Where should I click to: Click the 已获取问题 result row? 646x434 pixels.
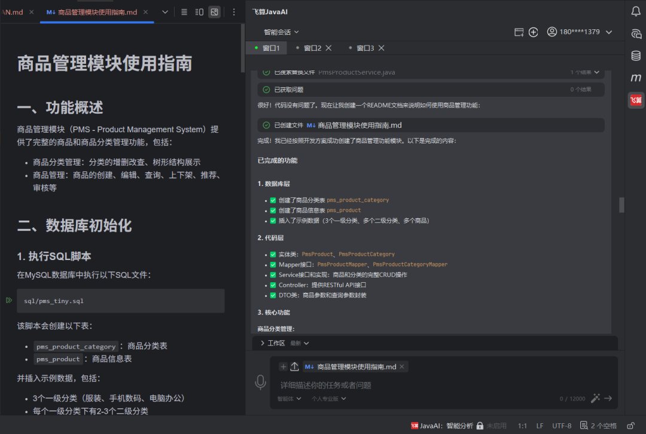[431, 89]
